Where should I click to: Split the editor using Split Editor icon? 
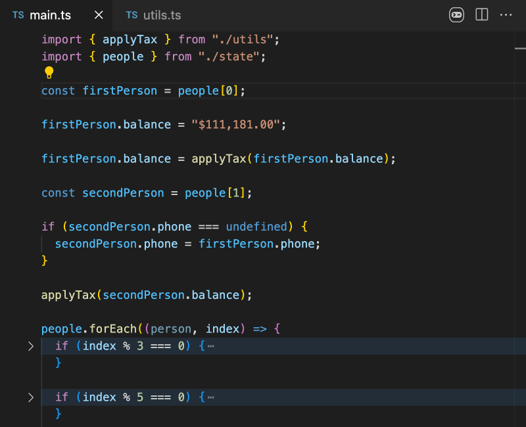[482, 14]
